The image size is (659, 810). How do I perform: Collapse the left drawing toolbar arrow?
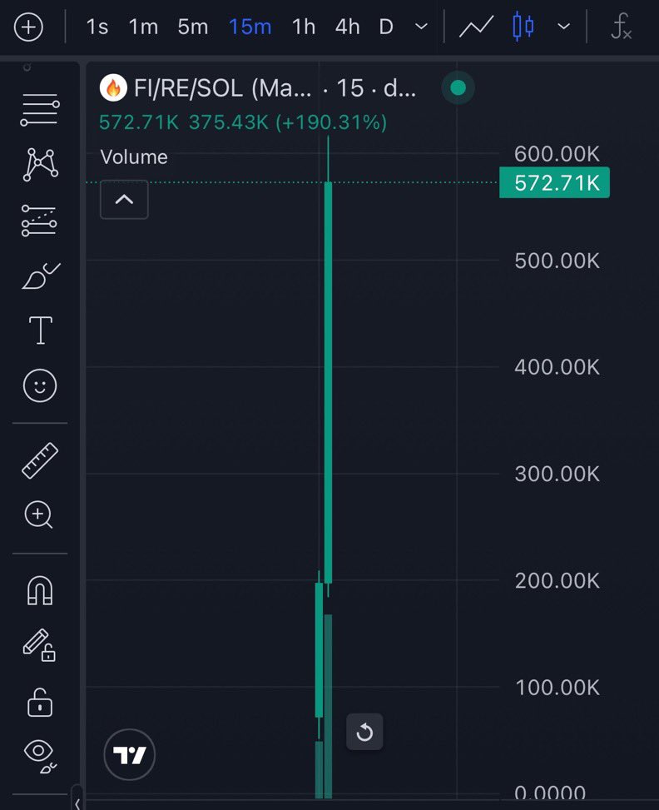tap(77, 803)
